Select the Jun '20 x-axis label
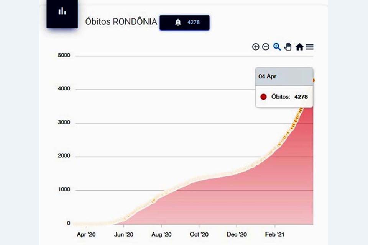Screen dimensions: 368x245 124,234
